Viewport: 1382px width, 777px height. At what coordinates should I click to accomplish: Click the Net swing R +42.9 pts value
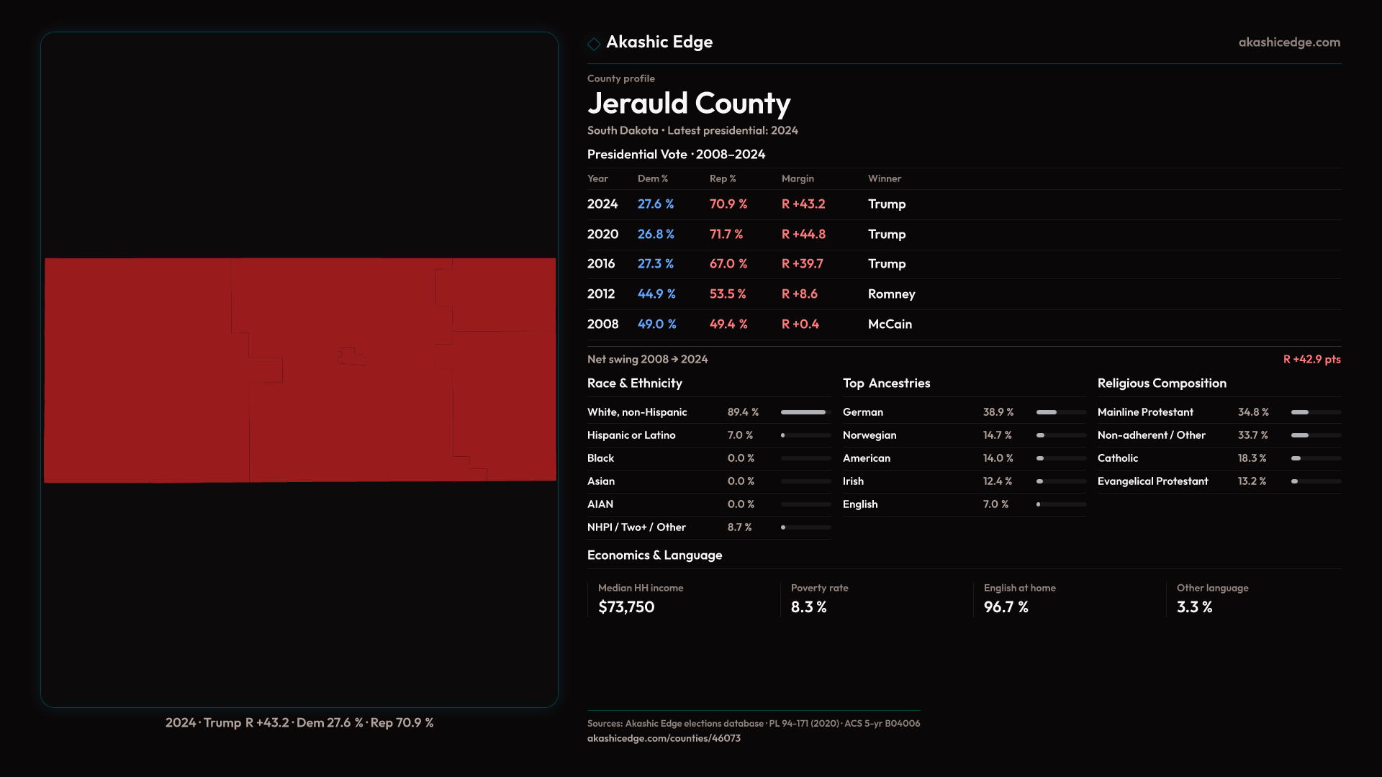(x=1311, y=359)
